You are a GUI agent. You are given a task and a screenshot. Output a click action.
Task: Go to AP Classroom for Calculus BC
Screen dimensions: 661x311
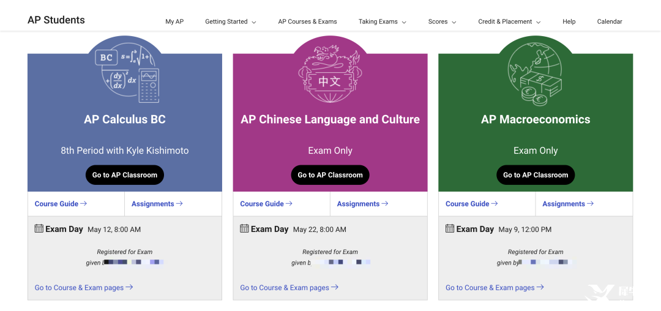click(x=125, y=175)
